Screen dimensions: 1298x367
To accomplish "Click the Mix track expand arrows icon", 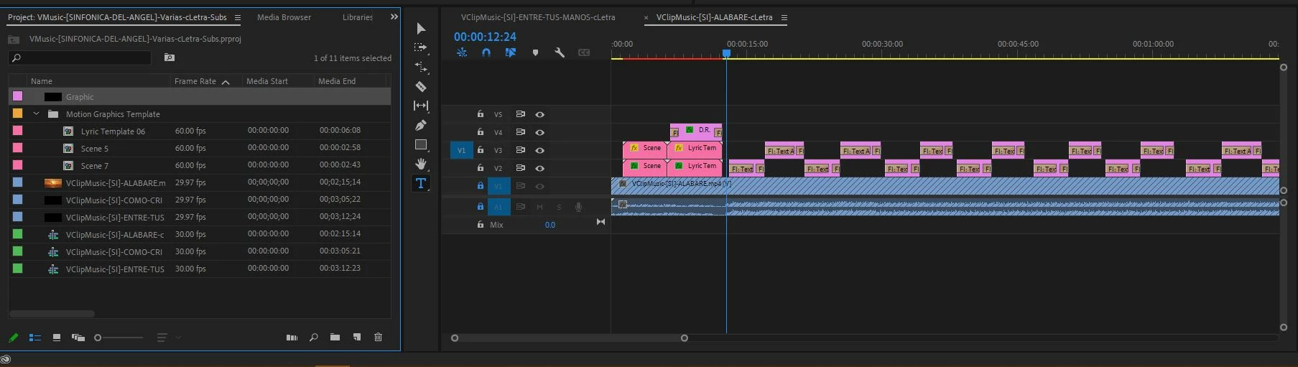I will click(601, 222).
